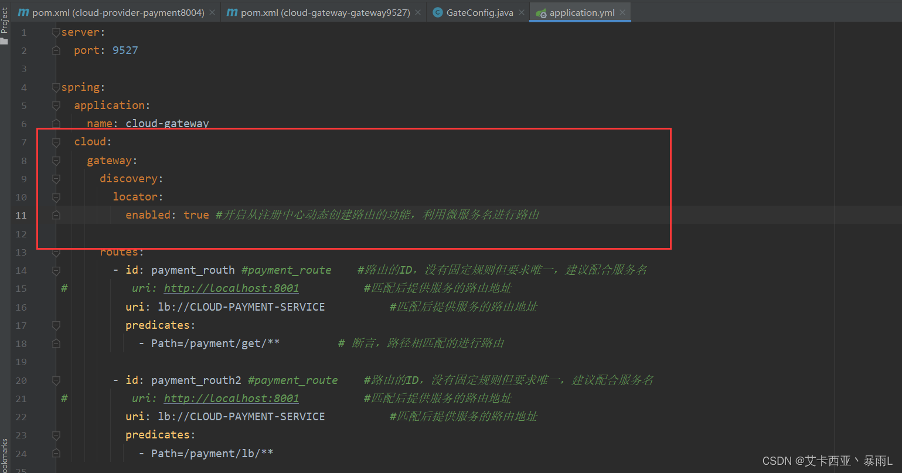Click the fold marker on line 2 (port)
This screenshot has height=473, width=902.
point(56,50)
